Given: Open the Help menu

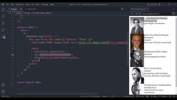Looking at the screenshot, I should (52, 4).
